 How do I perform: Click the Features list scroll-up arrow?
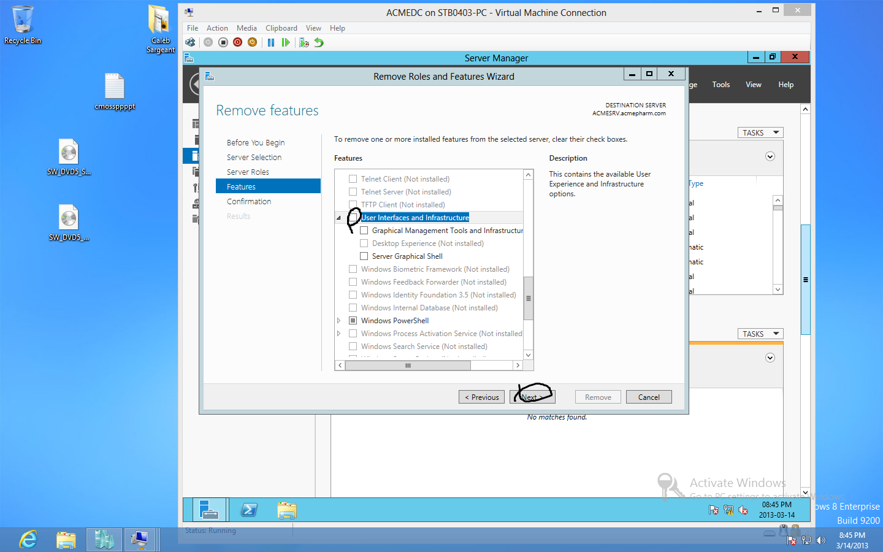click(528, 175)
